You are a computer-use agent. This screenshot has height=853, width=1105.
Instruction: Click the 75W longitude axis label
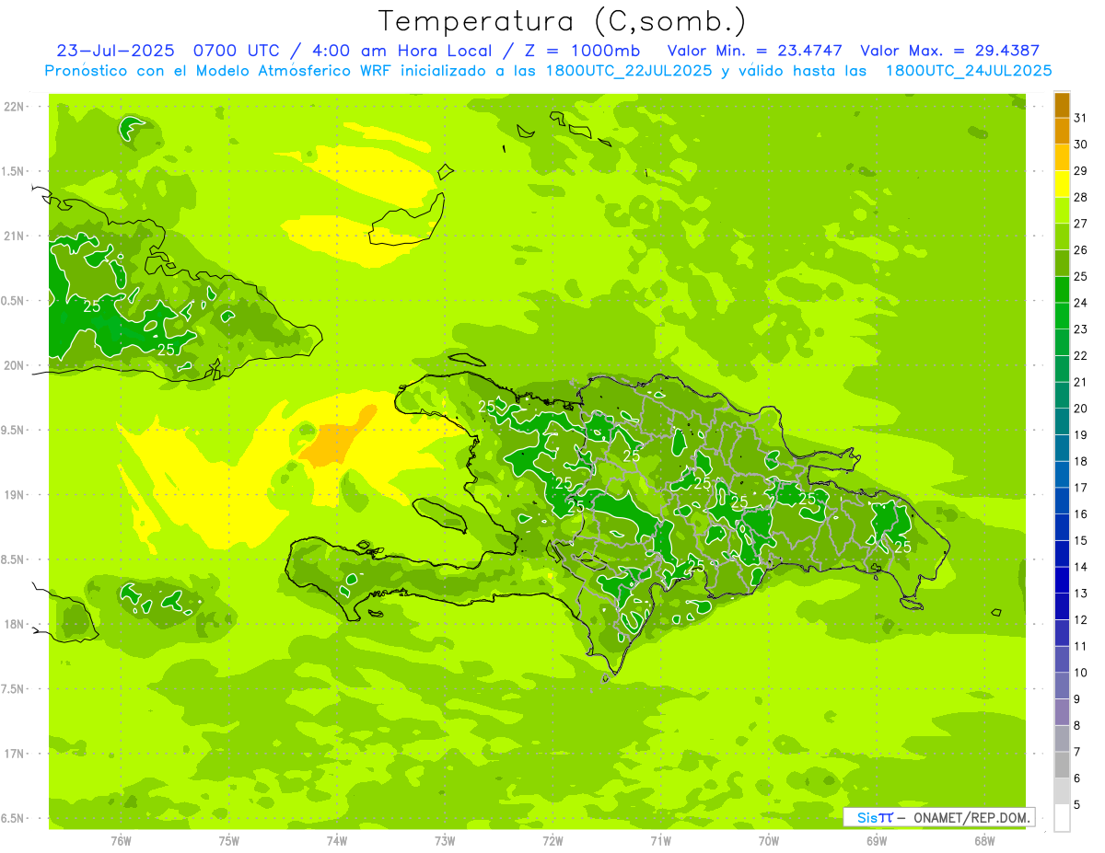229,841
